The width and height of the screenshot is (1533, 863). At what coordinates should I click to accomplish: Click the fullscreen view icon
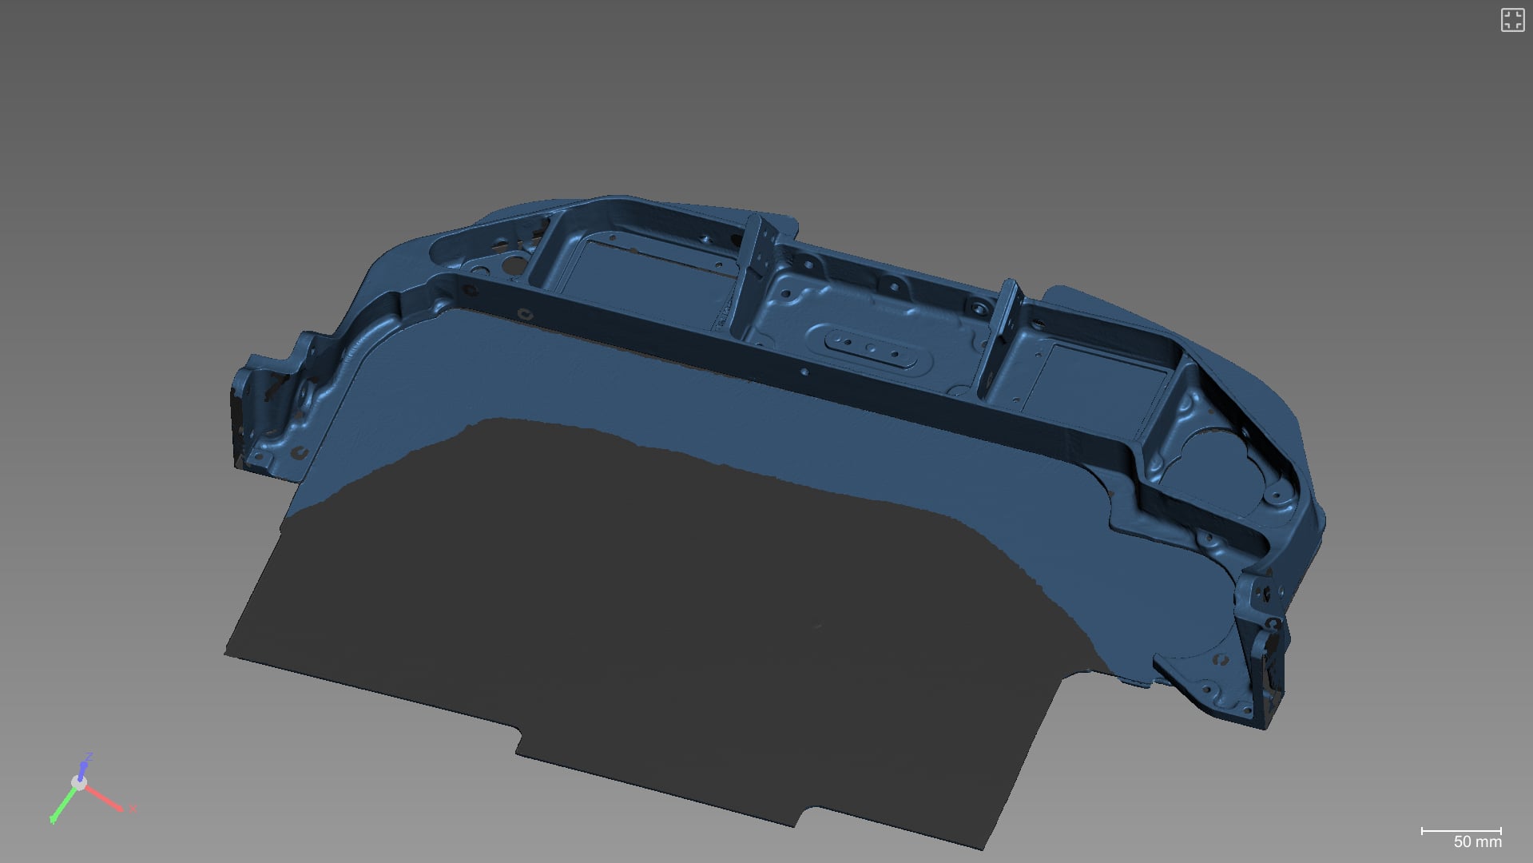tap(1512, 20)
